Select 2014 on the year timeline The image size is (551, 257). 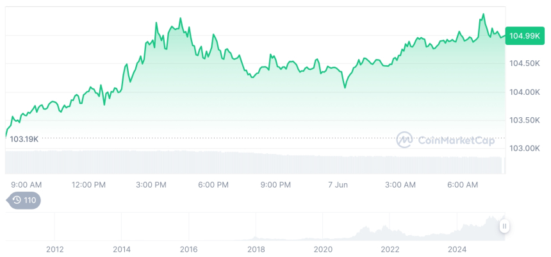point(121,249)
